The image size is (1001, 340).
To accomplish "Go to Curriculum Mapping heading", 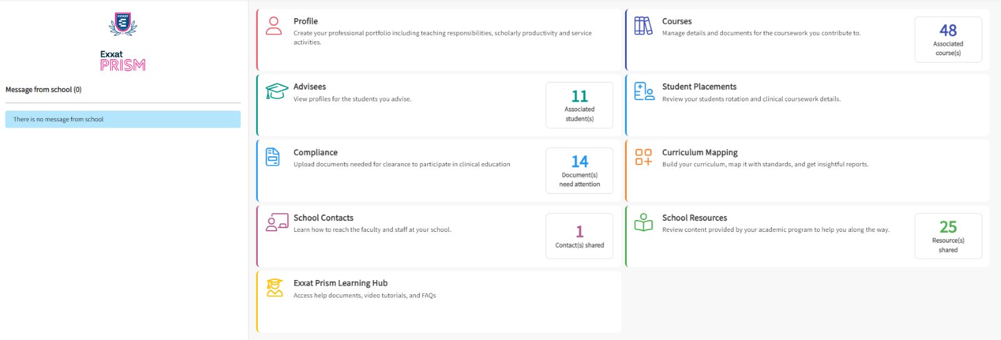I will (x=699, y=152).
